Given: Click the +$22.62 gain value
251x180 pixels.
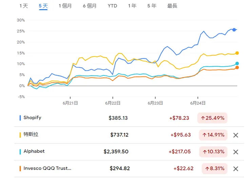Looking at the screenshot, I should [184, 168].
